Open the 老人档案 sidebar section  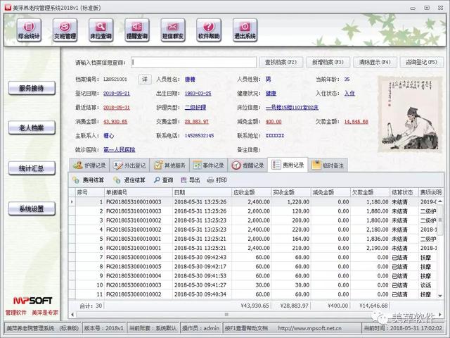[32, 128]
